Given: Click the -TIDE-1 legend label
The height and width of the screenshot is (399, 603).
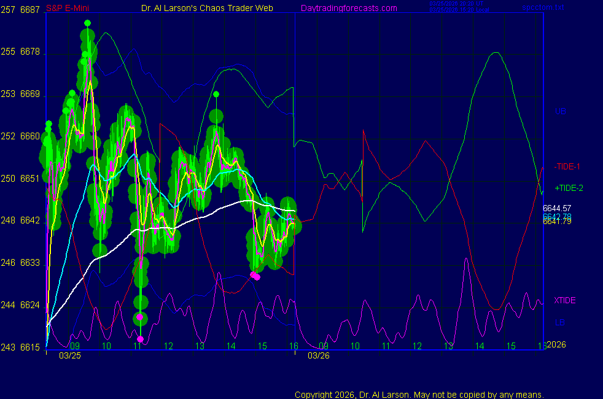Looking at the screenshot, I should (567, 166).
